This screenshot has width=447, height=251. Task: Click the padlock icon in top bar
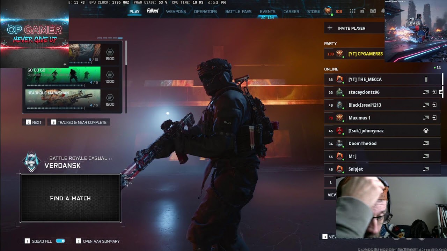(362, 11)
